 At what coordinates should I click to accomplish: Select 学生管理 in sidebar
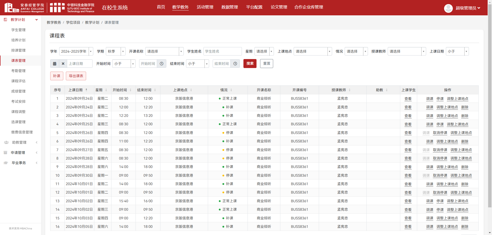(x=18, y=30)
